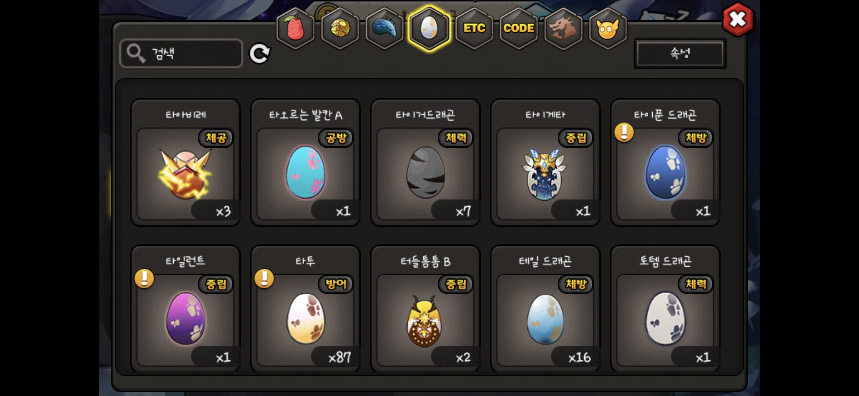Select the gray 타이거드래곤 egg

click(x=425, y=162)
